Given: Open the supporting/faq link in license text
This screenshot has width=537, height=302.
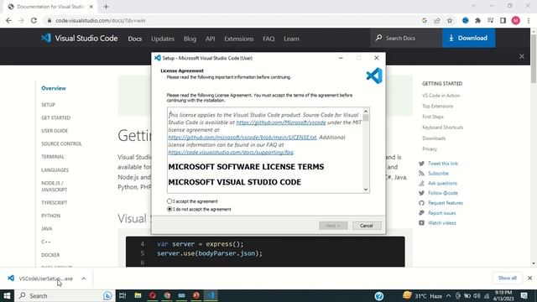Looking at the screenshot, I should (x=231, y=152).
